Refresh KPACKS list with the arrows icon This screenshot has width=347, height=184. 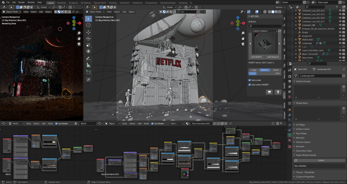pyautogui.click(x=280, y=31)
